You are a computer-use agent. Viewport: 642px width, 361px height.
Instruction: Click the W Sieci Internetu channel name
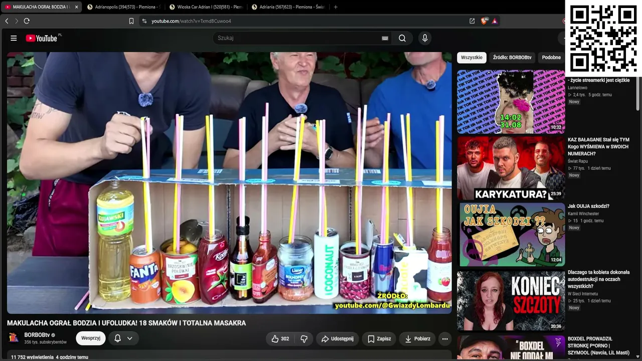(x=584, y=293)
